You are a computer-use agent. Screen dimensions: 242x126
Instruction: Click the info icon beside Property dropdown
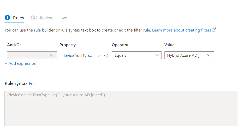pyautogui.click(x=106, y=55)
